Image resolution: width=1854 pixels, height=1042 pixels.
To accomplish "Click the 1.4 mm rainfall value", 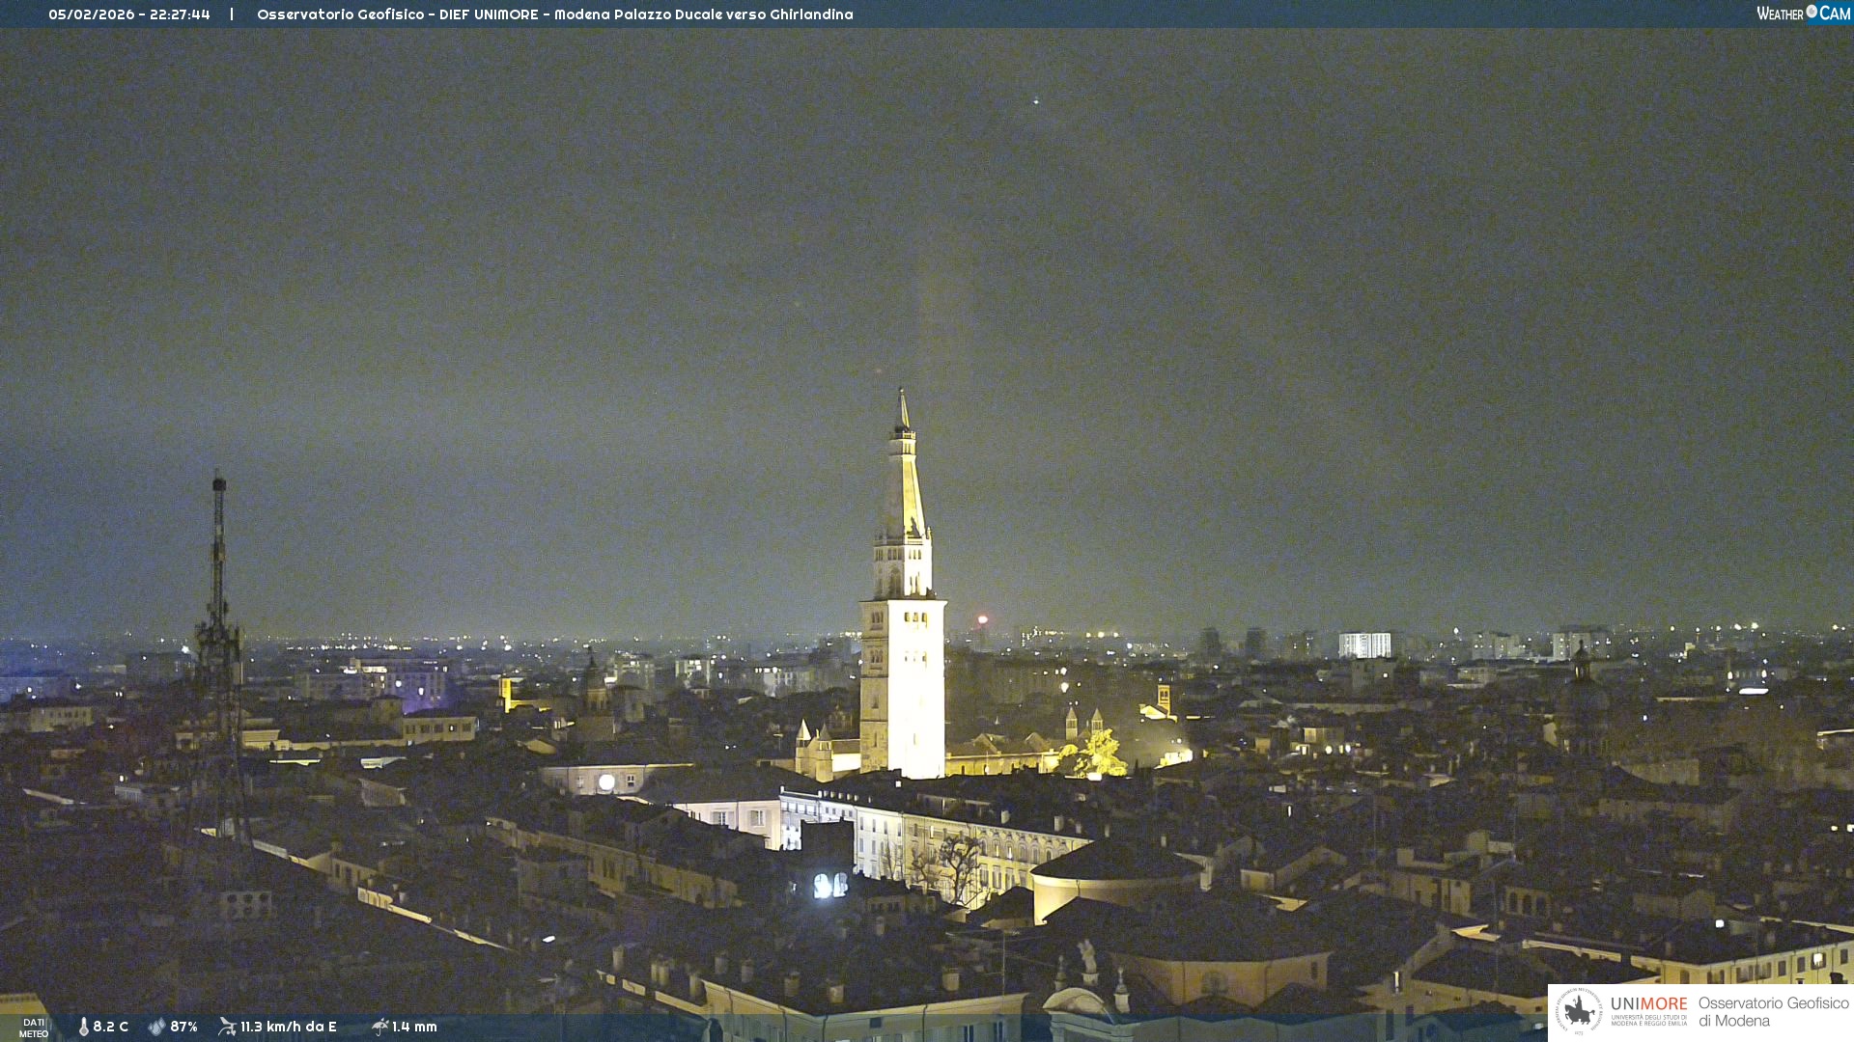I will (x=414, y=1027).
